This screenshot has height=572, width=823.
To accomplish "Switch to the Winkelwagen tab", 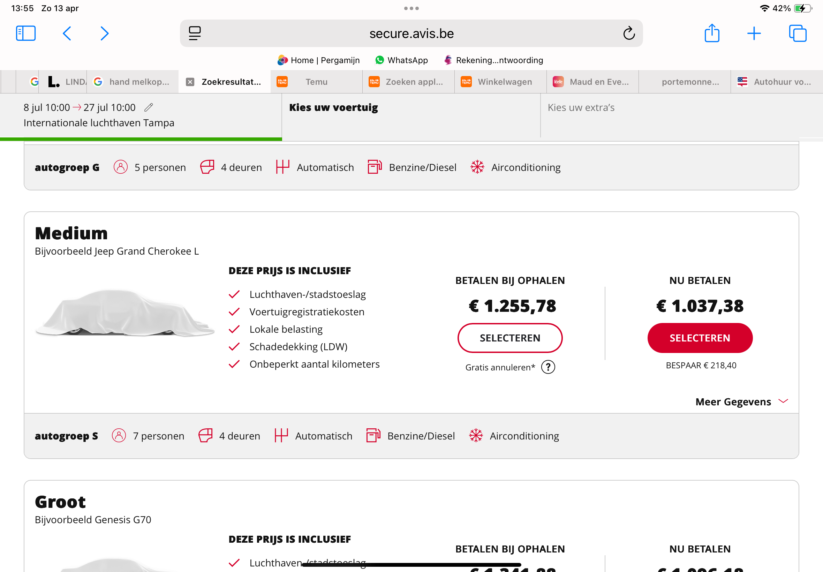I will (505, 82).
